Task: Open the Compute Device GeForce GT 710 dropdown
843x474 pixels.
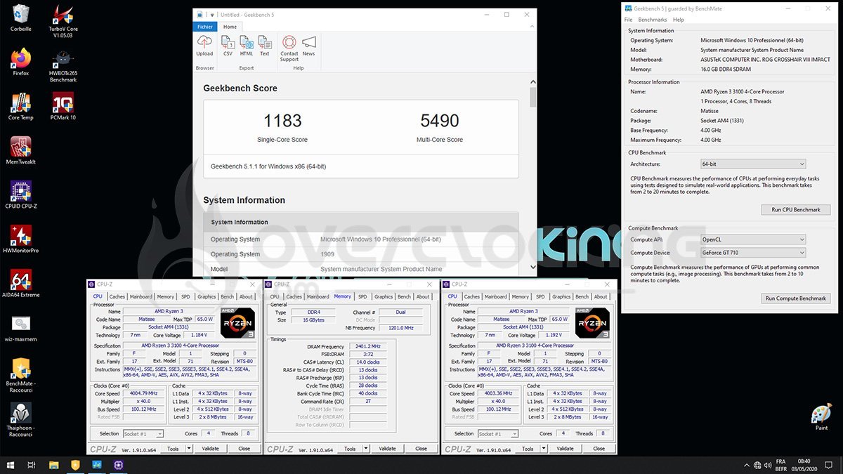Action: tap(752, 252)
